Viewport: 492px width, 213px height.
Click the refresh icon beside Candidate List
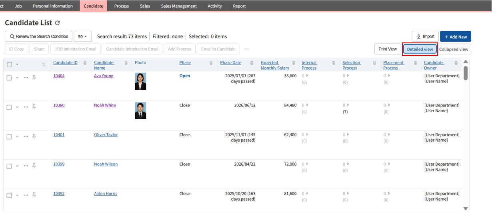pyautogui.click(x=58, y=23)
